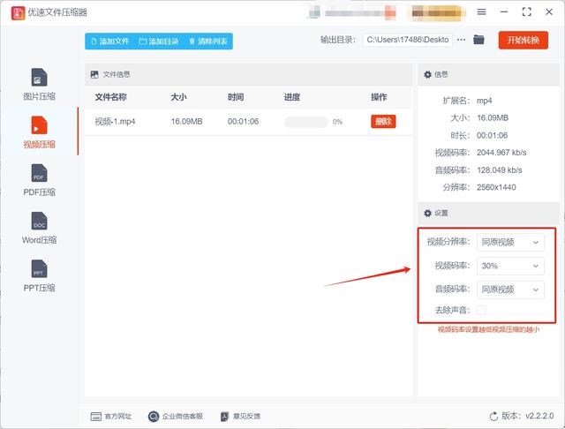565x429 pixels.
Task: Expand the 视频分辨率 dropdown
Action: pos(510,242)
